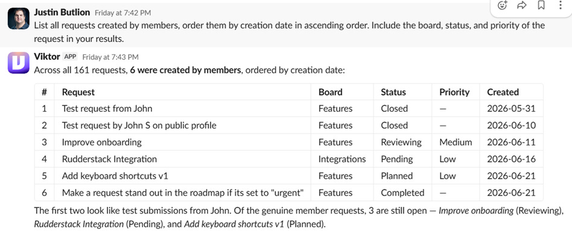The image size is (572, 231).
Task: Add a reaction with the emoji icon
Action: point(503,5)
